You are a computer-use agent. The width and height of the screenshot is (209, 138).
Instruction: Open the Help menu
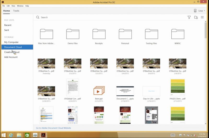(x=27, y=6)
